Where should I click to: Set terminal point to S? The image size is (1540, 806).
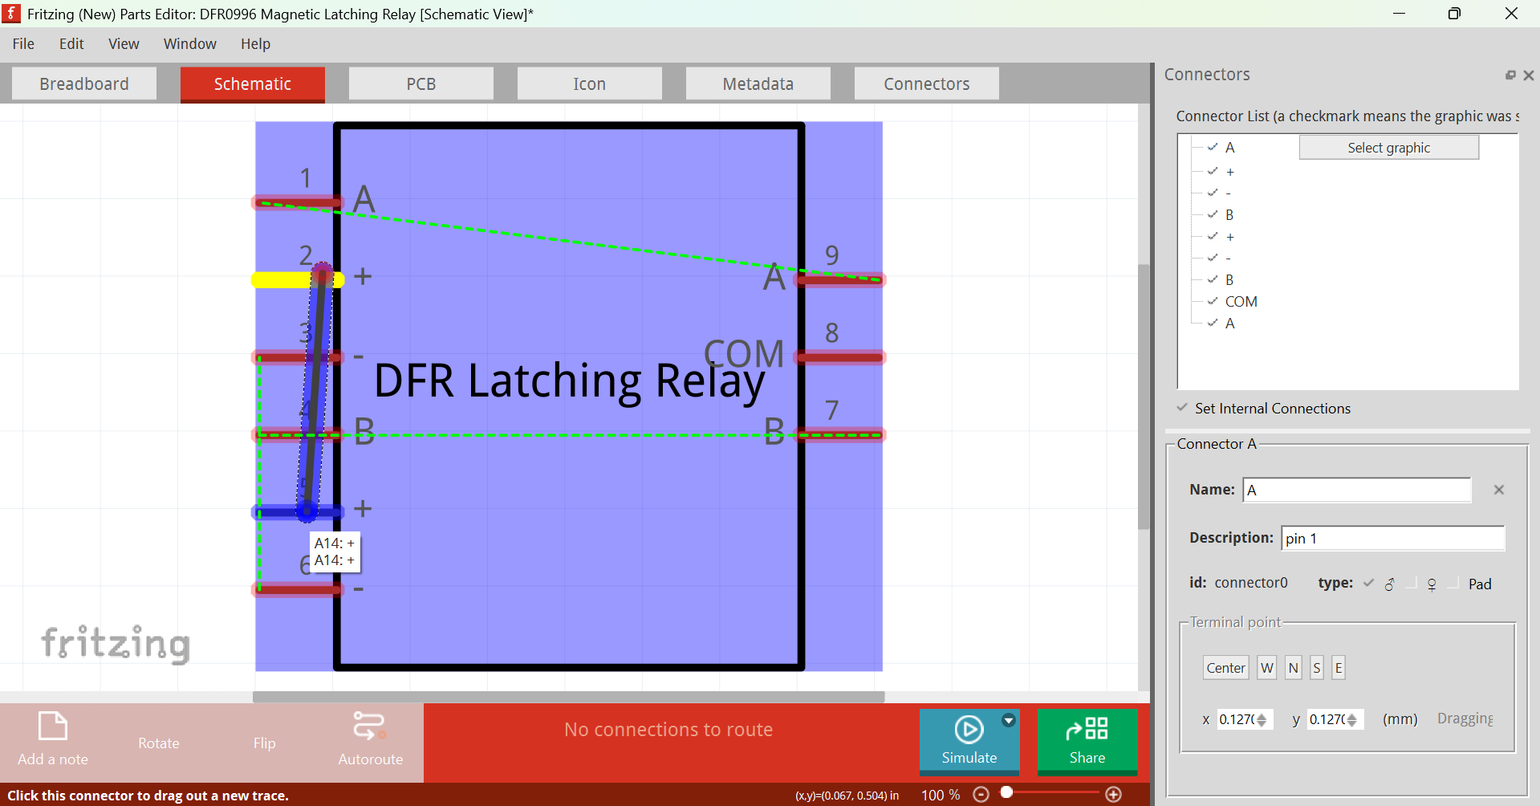(1316, 668)
